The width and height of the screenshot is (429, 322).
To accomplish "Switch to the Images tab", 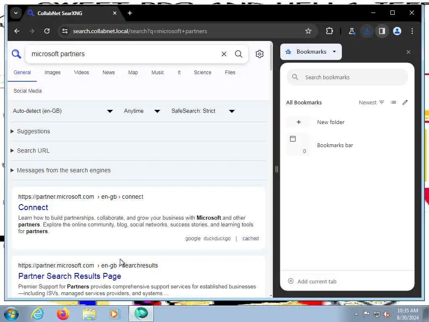I will coord(52,73).
